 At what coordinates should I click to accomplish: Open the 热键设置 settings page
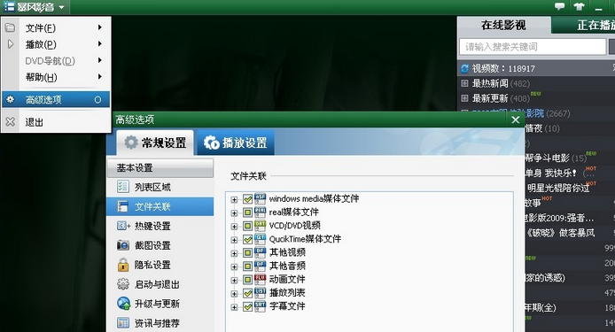tap(160, 226)
